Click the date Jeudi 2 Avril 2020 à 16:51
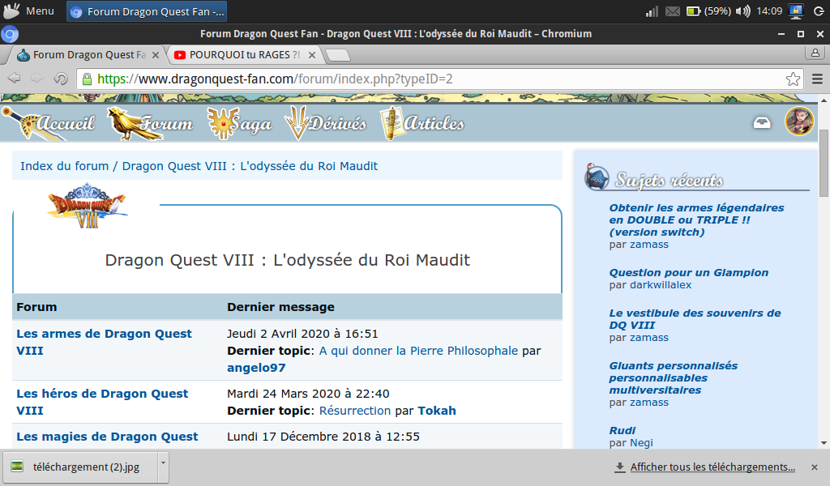Viewport: 830px width, 486px height. click(302, 334)
